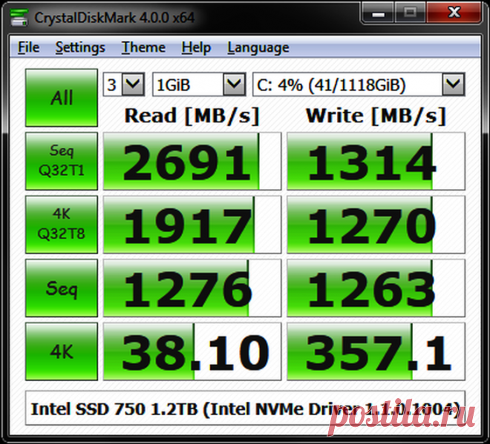Click the 1270 4K Q32T8 write result

[x=376, y=225]
